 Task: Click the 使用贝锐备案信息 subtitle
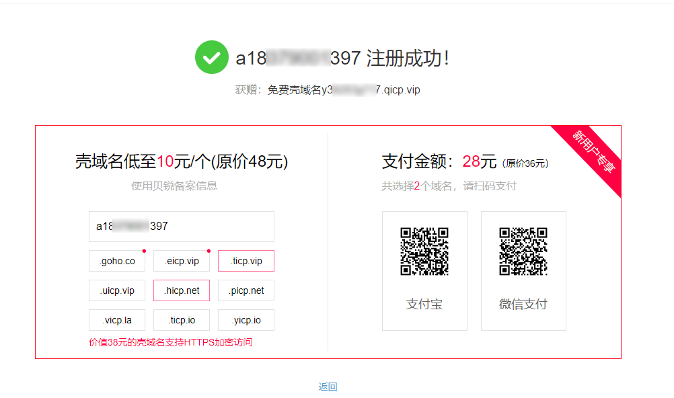[x=174, y=186]
